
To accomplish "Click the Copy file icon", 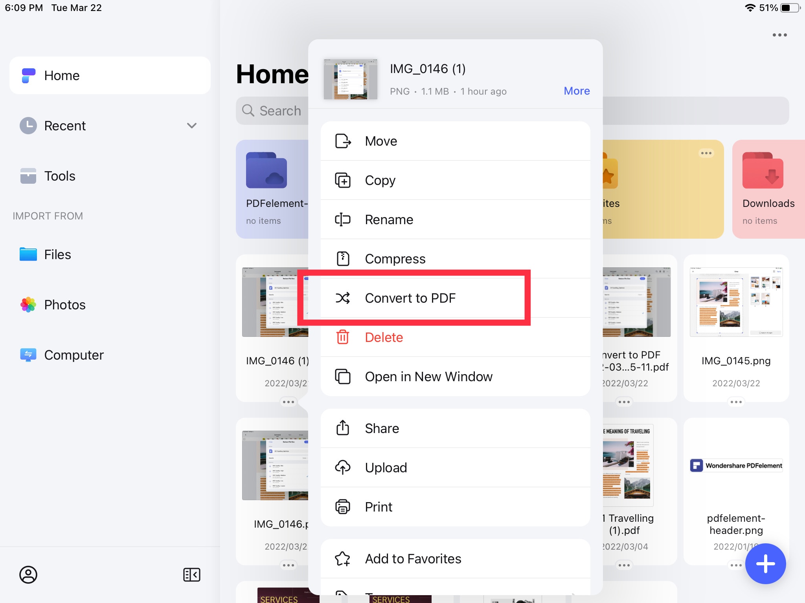I will [343, 180].
